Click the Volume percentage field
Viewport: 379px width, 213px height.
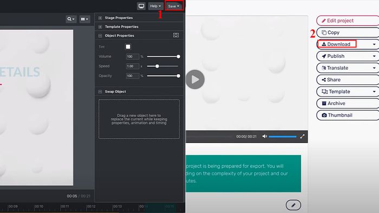click(x=133, y=56)
